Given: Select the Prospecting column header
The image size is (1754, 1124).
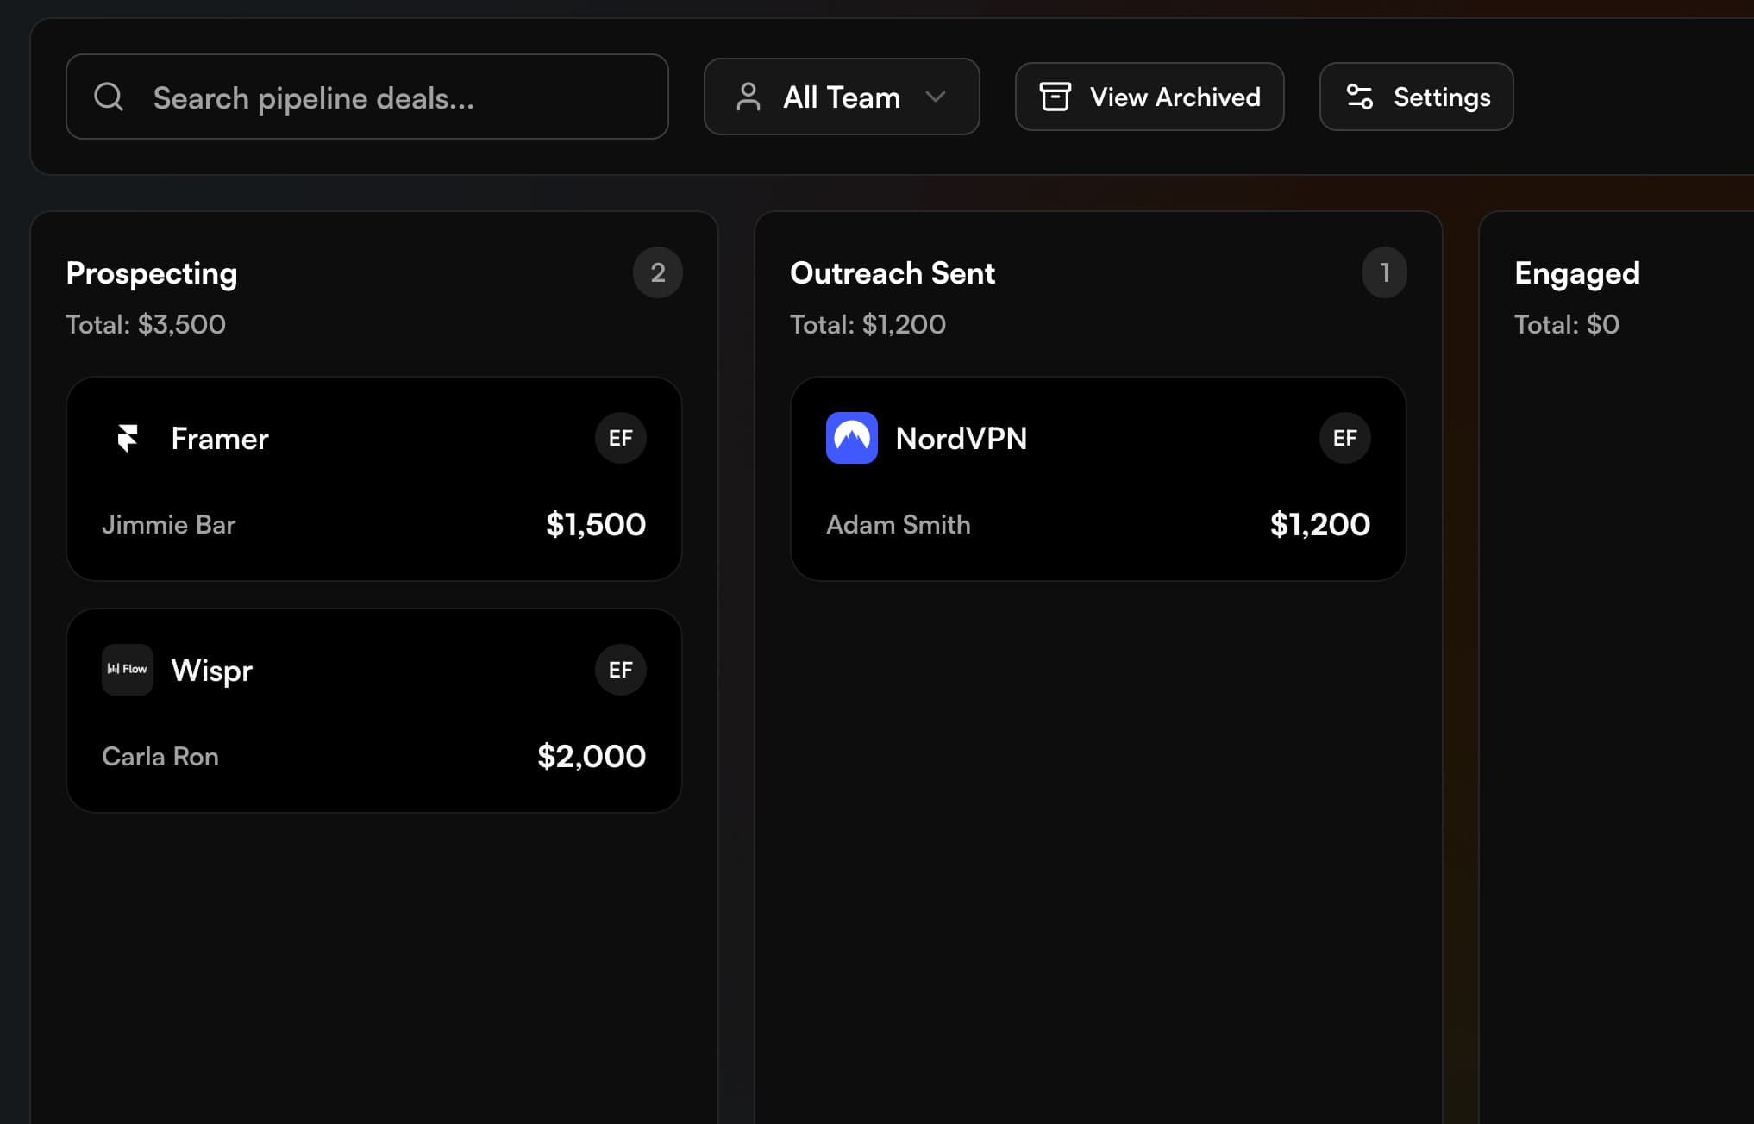Looking at the screenshot, I should coord(152,273).
